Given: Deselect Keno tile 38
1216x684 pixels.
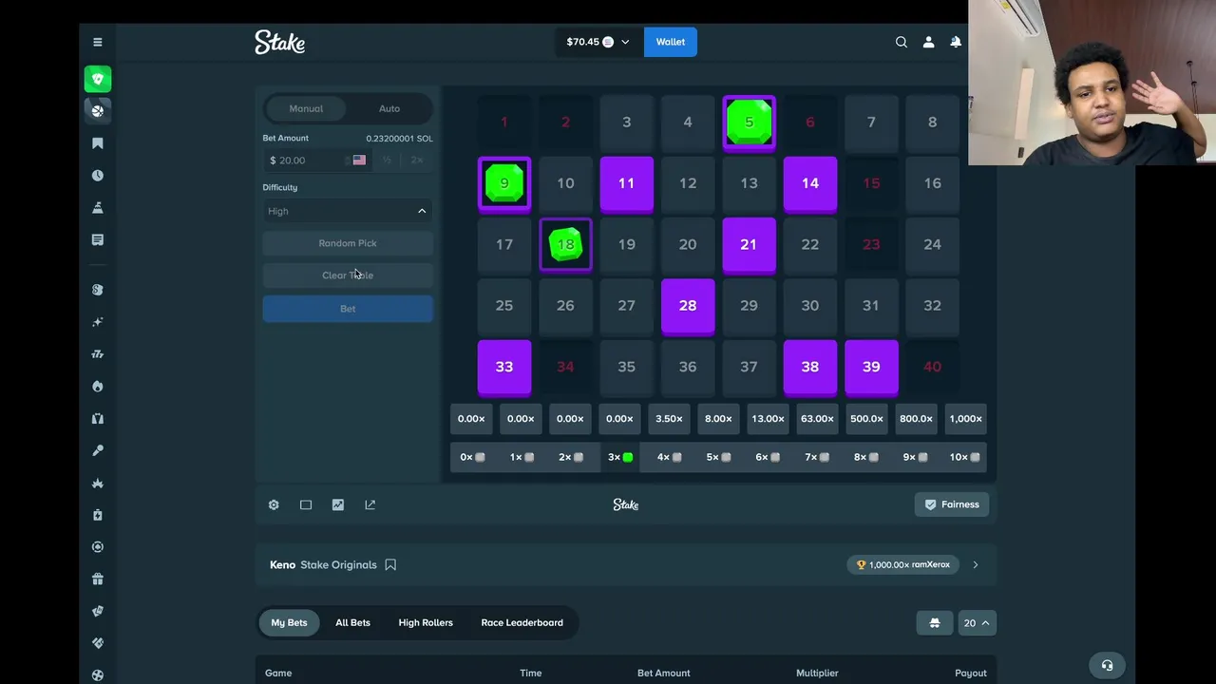Looking at the screenshot, I should pyautogui.click(x=810, y=367).
